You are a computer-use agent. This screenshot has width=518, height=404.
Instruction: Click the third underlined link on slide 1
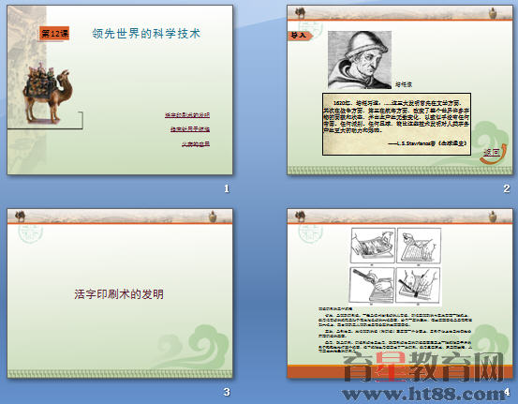196,143
